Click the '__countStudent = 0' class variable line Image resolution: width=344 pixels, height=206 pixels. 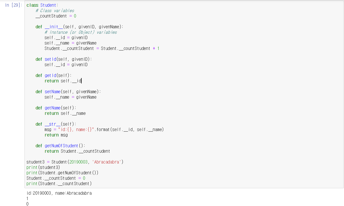pyautogui.click(x=56, y=16)
